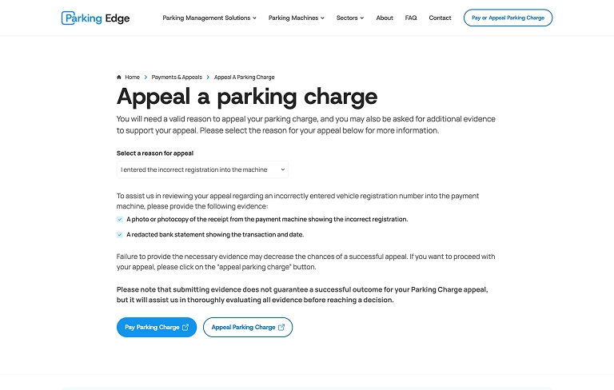The image size is (614, 390).
Task: Click the blue Pay Parking Charge button
Action: coord(156,327)
